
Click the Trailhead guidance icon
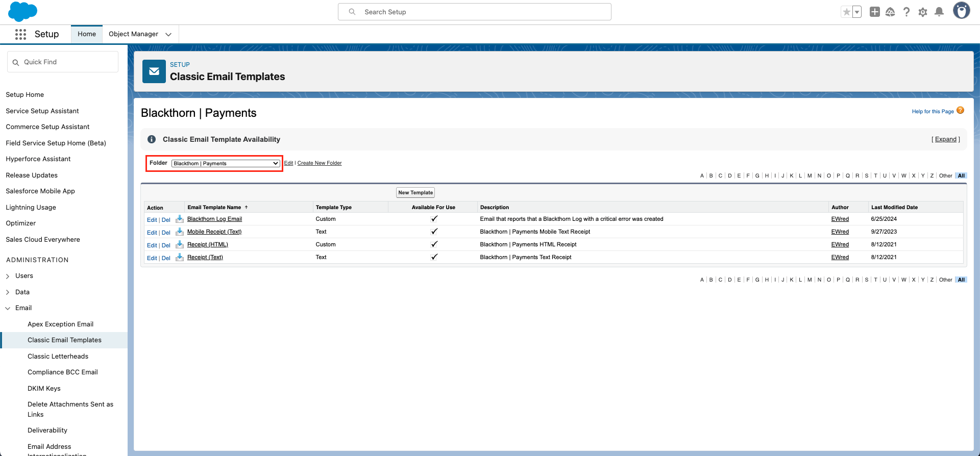point(890,12)
